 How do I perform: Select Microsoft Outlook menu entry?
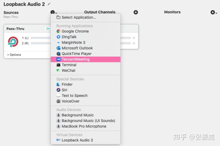(x=86, y=48)
